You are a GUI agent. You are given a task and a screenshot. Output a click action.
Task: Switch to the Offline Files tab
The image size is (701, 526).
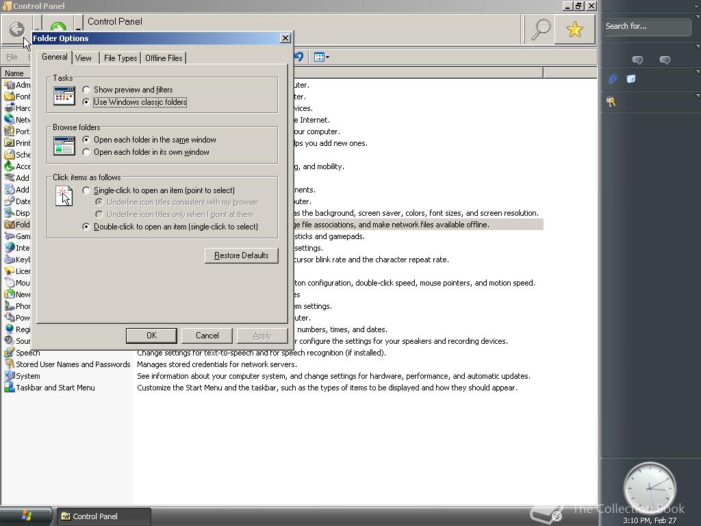[164, 58]
